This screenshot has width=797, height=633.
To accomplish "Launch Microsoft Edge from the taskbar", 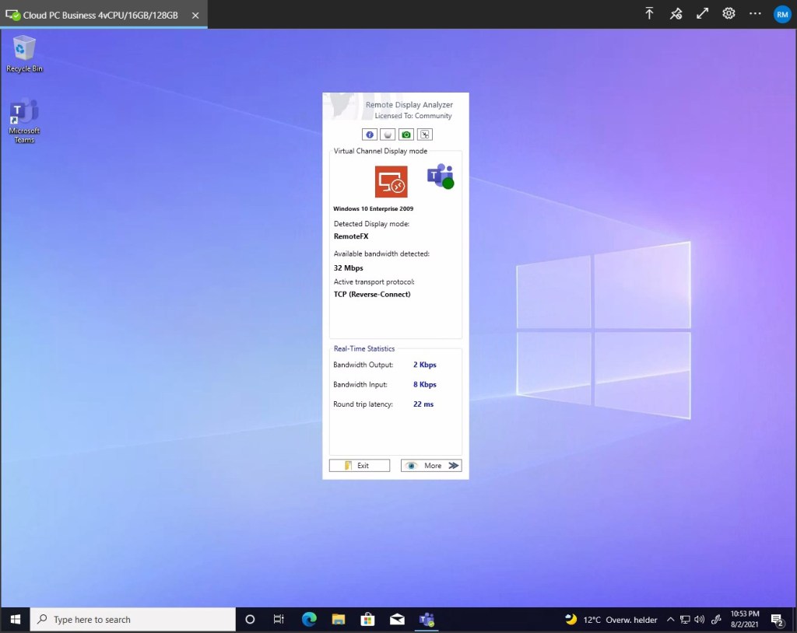I will (x=309, y=619).
